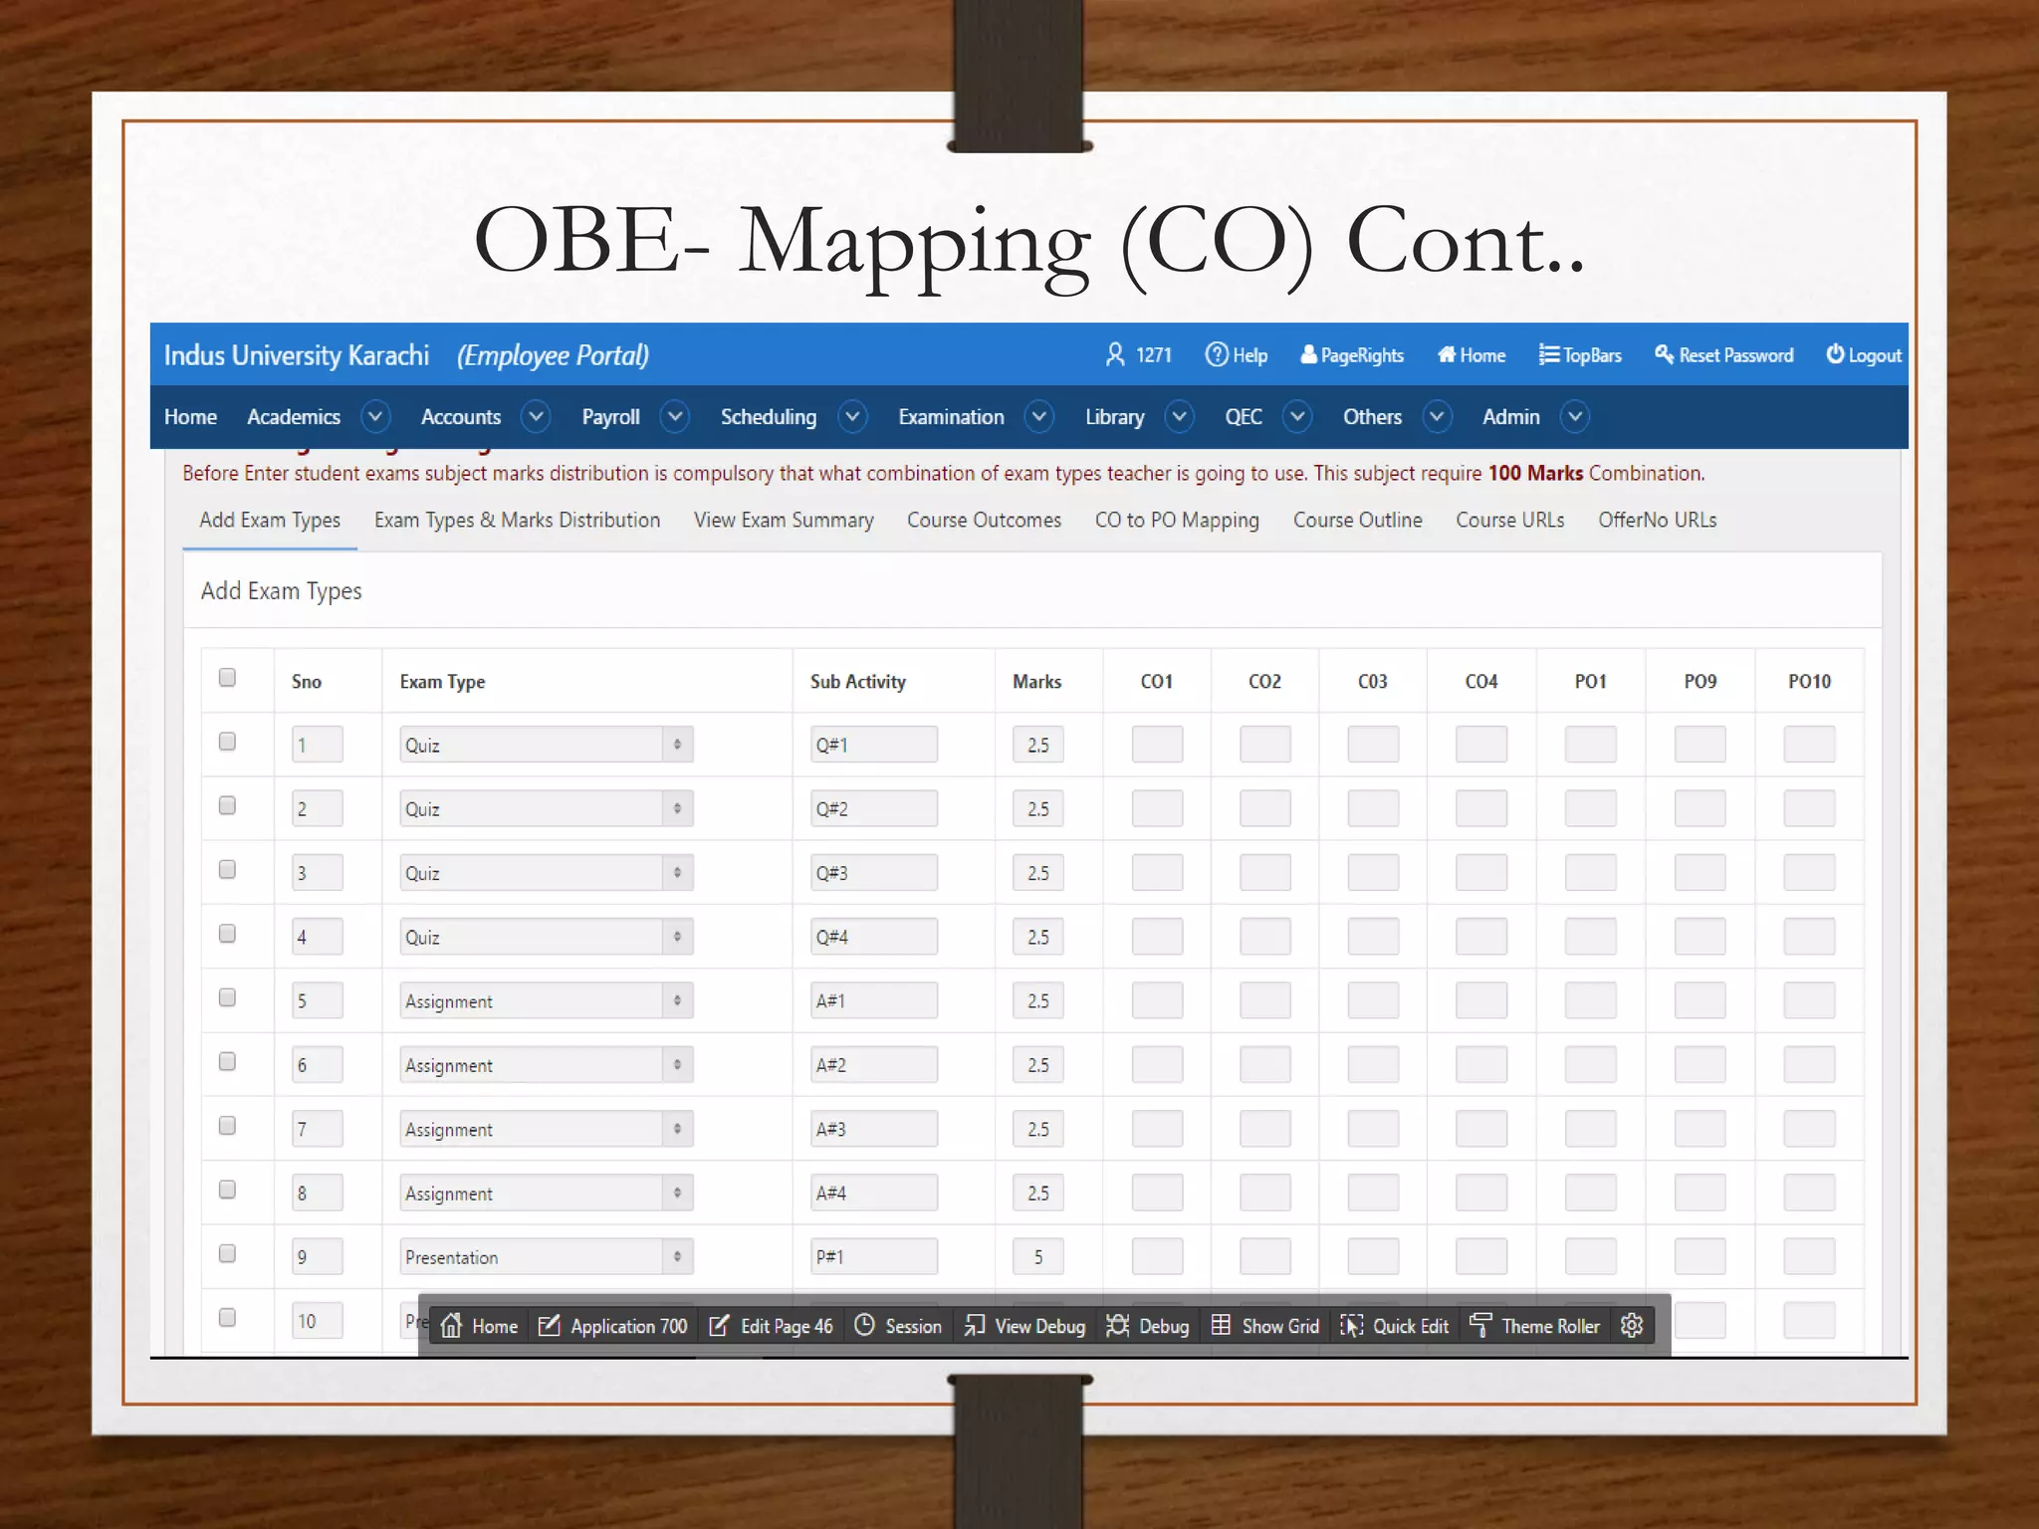Open Application 700 edit icon

[x=549, y=1325]
